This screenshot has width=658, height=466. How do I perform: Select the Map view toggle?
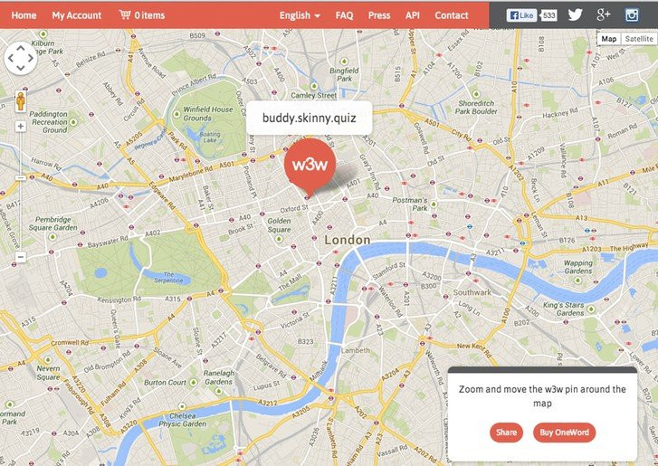pos(608,39)
